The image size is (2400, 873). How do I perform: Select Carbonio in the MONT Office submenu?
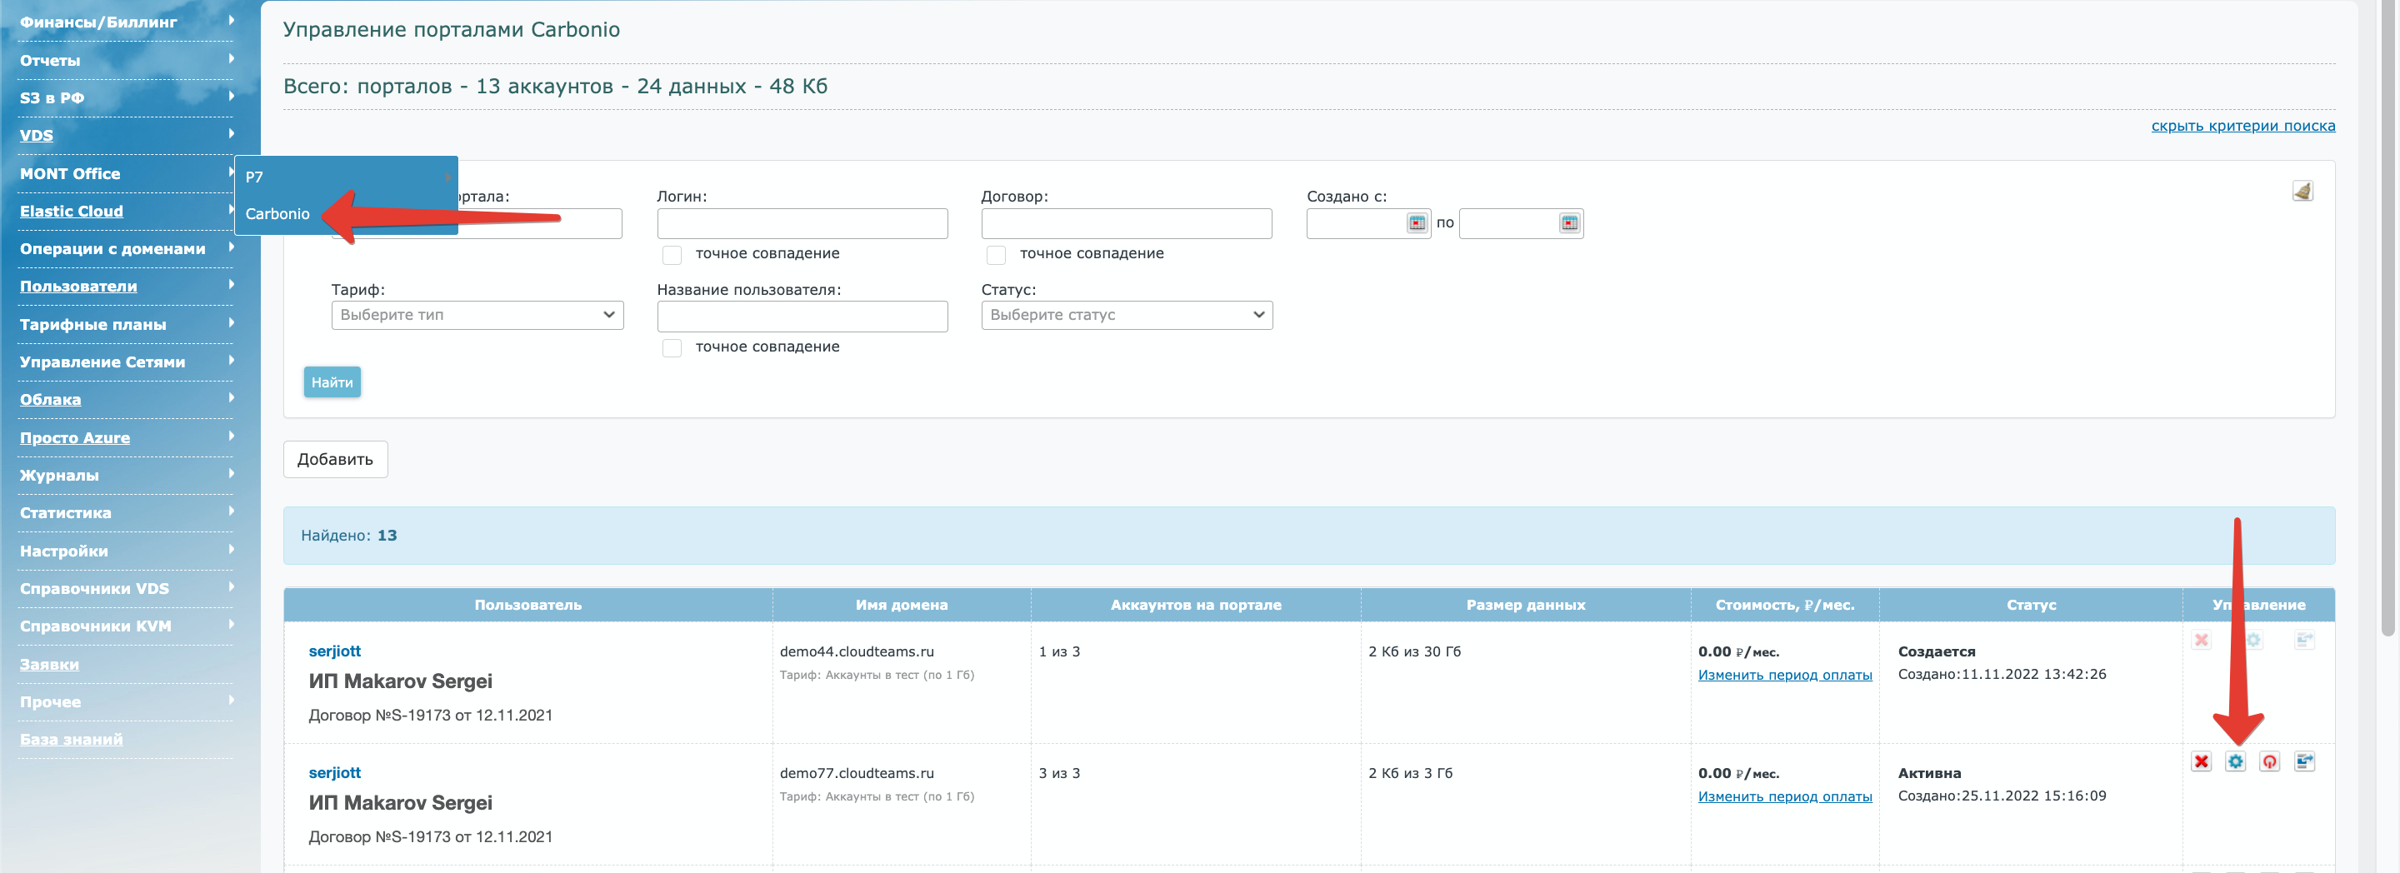(x=277, y=213)
